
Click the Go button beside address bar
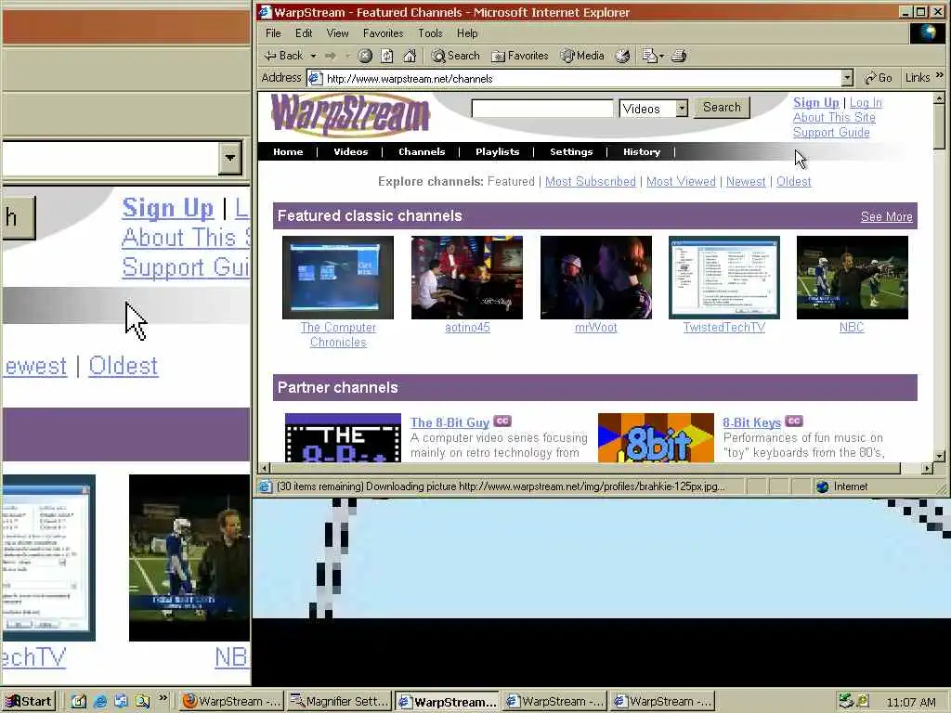coord(879,78)
